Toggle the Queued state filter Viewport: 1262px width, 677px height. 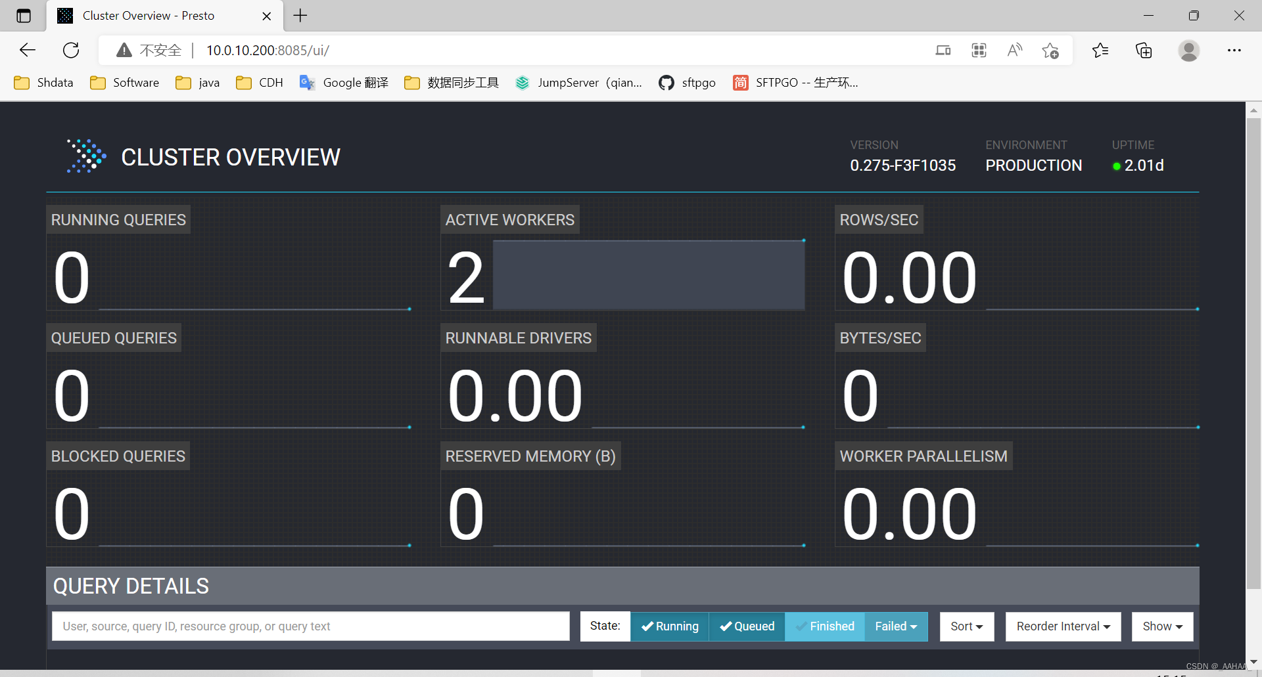[747, 626]
